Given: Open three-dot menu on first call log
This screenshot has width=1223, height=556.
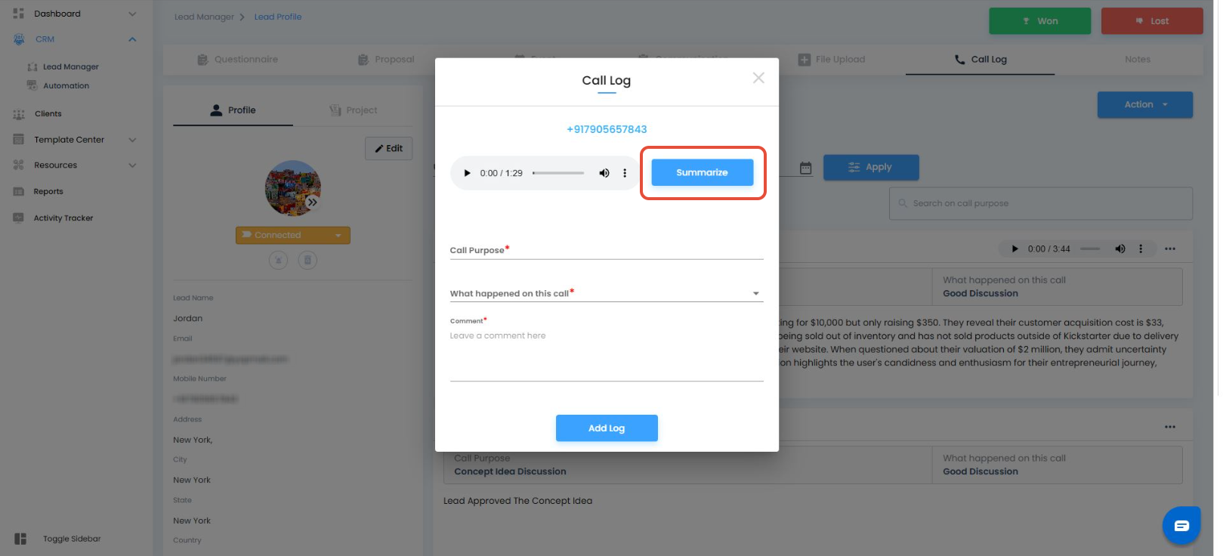Looking at the screenshot, I should 1169,249.
